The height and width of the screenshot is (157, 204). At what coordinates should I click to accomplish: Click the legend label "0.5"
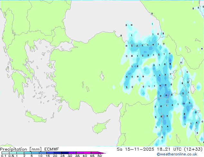coord(11,156)
